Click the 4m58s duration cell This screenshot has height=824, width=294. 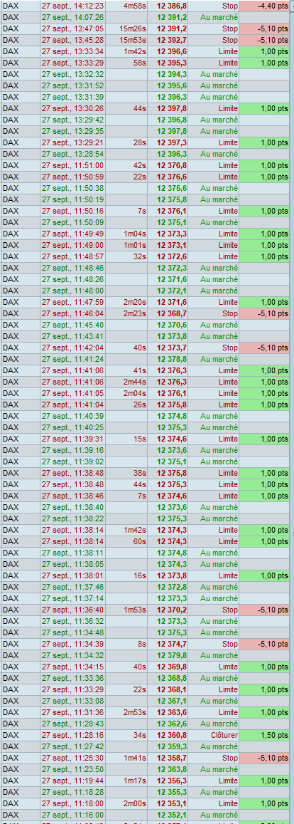click(x=127, y=6)
